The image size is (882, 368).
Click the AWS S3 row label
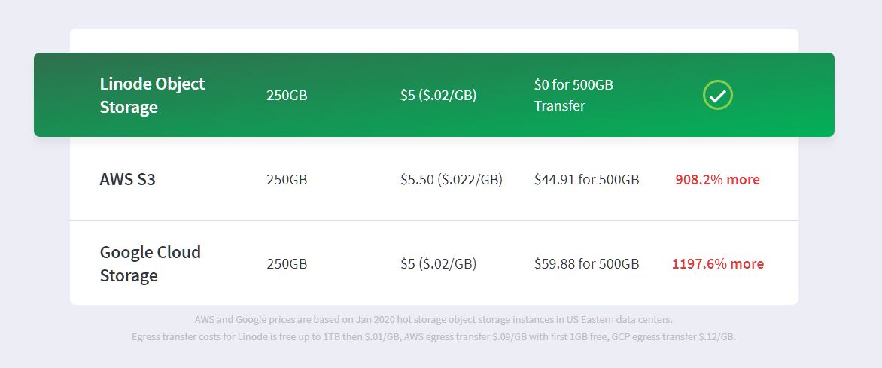[128, 180]
